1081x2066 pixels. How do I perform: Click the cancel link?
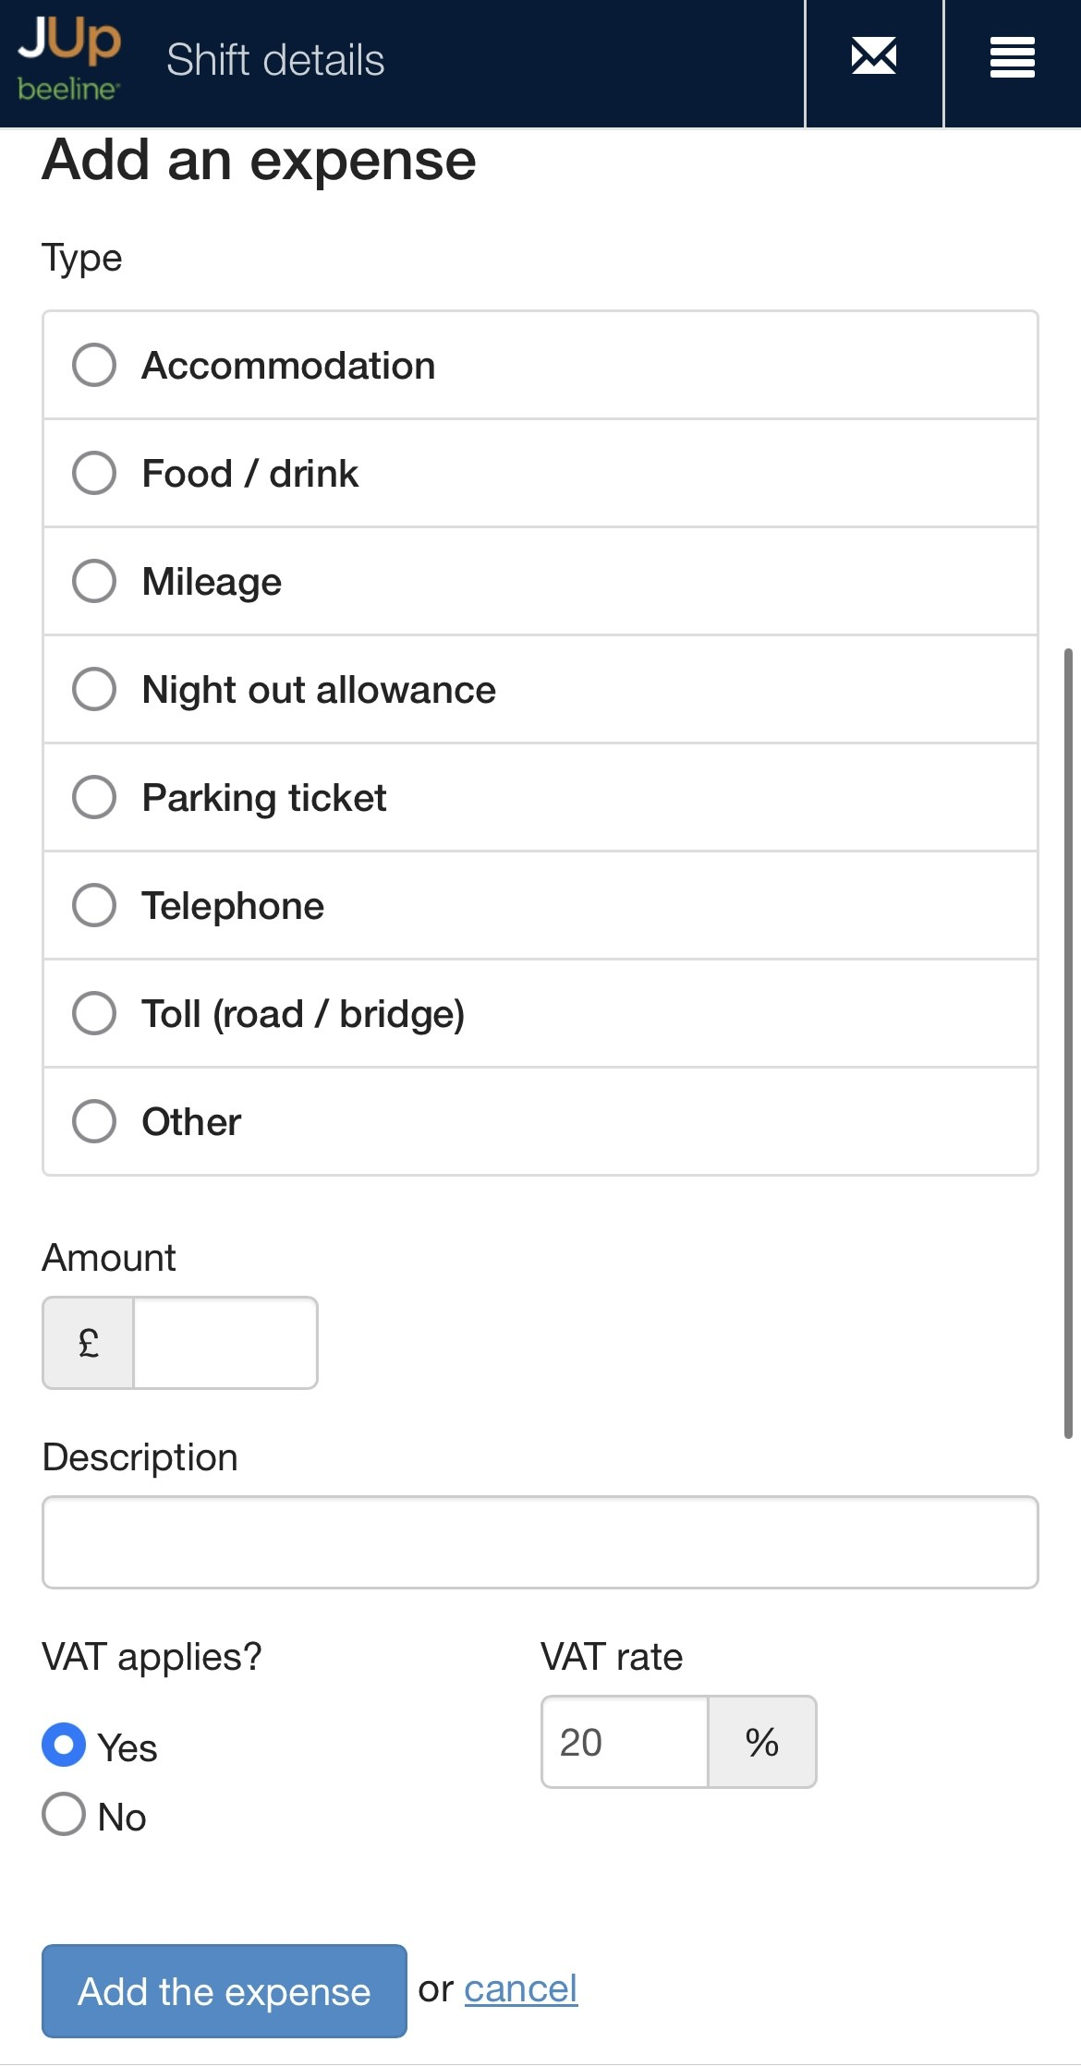point(520,1989)
